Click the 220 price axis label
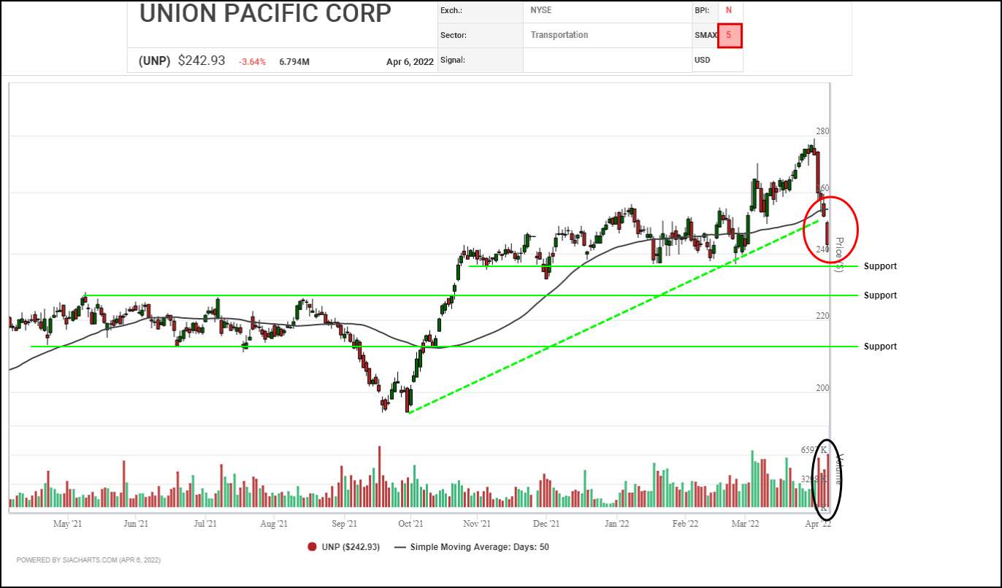This screenshot has width=1002, height=588. coord(822,316)
